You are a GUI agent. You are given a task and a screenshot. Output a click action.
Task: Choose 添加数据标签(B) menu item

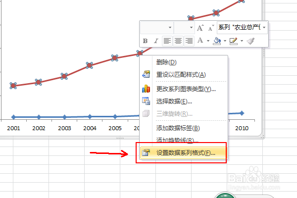coord(184,128)
